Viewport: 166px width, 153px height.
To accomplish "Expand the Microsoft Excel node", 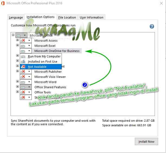I will coord(17,45).
